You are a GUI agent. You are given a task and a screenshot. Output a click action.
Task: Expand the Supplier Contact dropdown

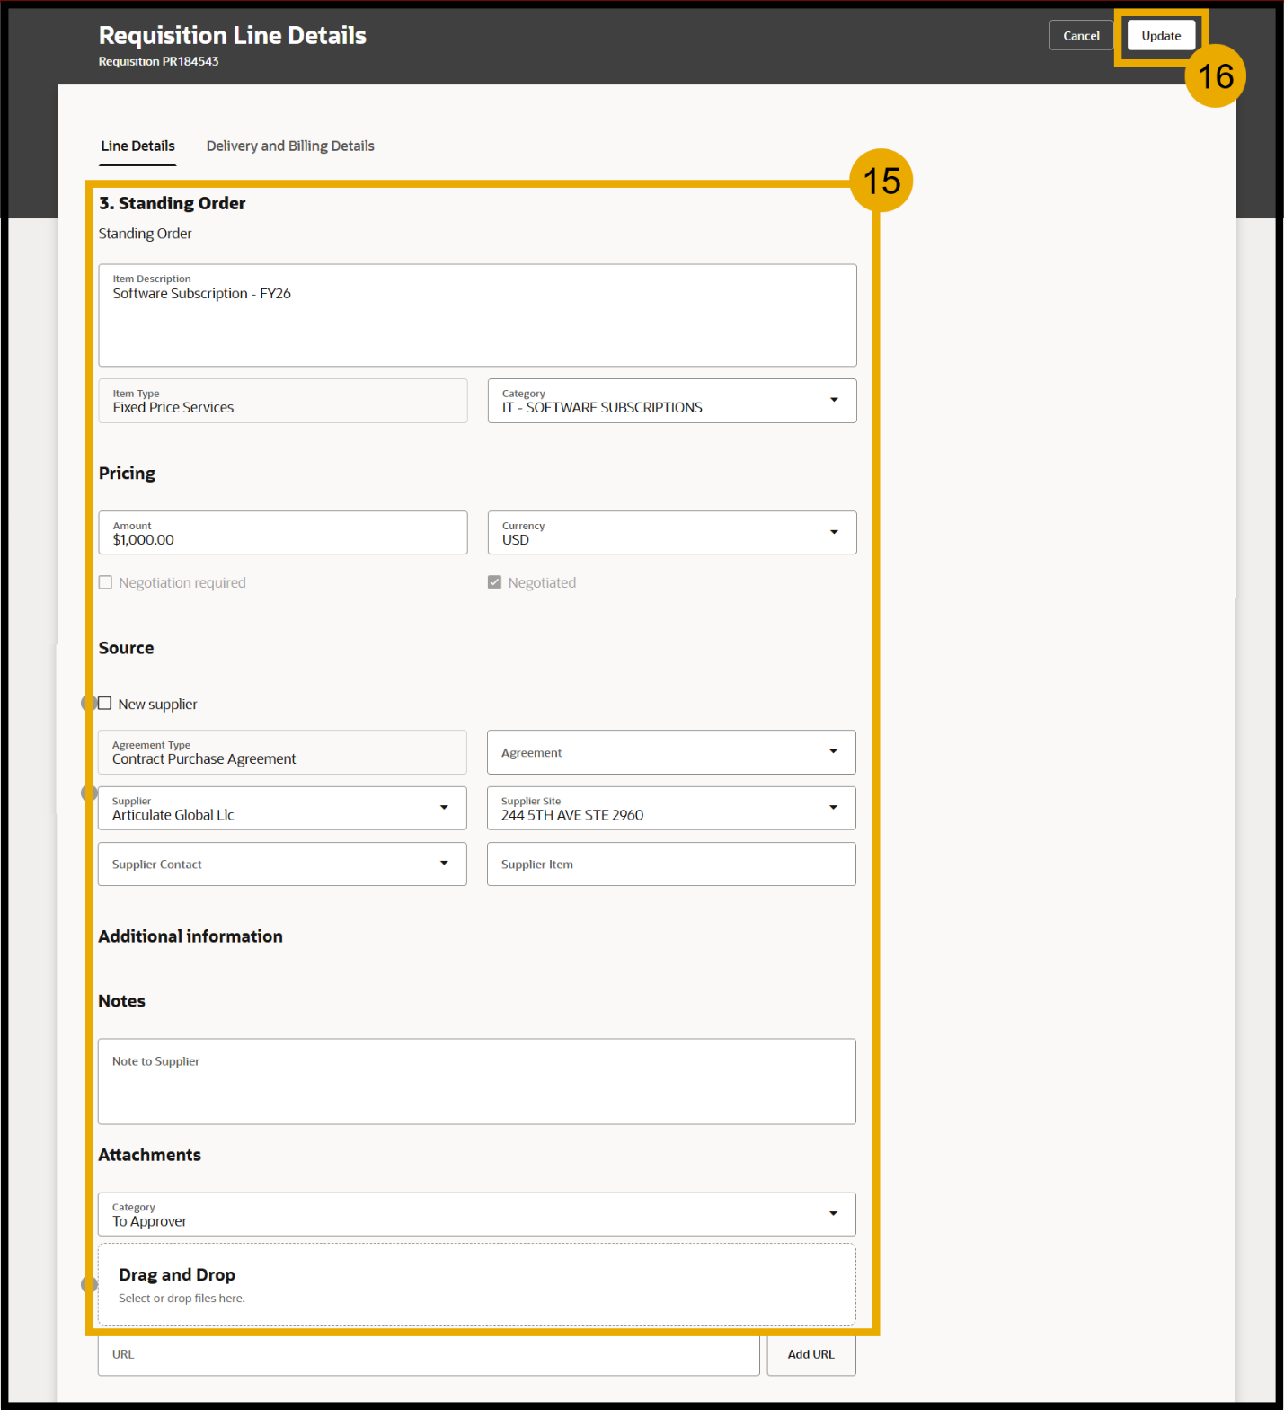tap(282, 864)
